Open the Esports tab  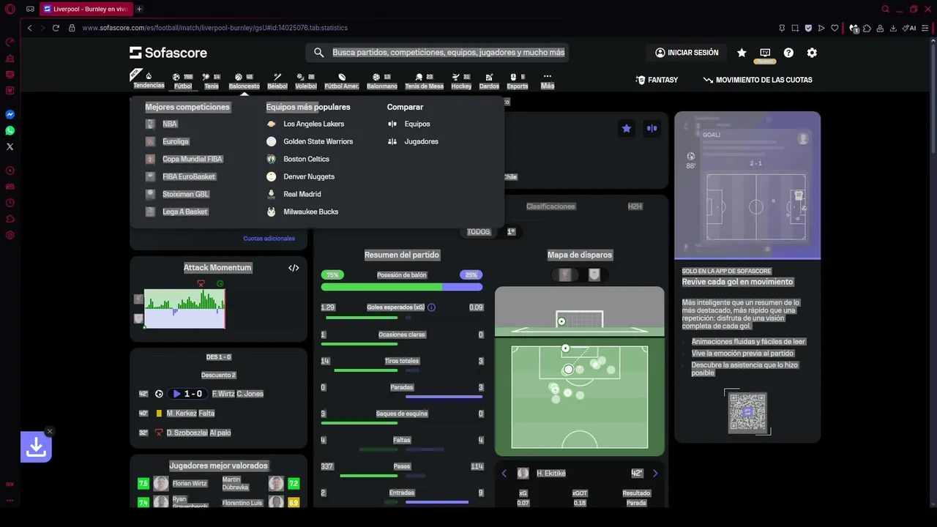[518, 81]
